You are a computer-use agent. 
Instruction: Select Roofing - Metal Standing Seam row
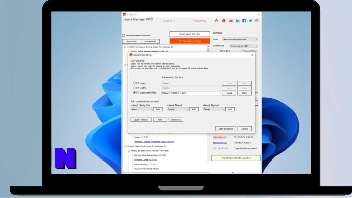click(150, 155)
